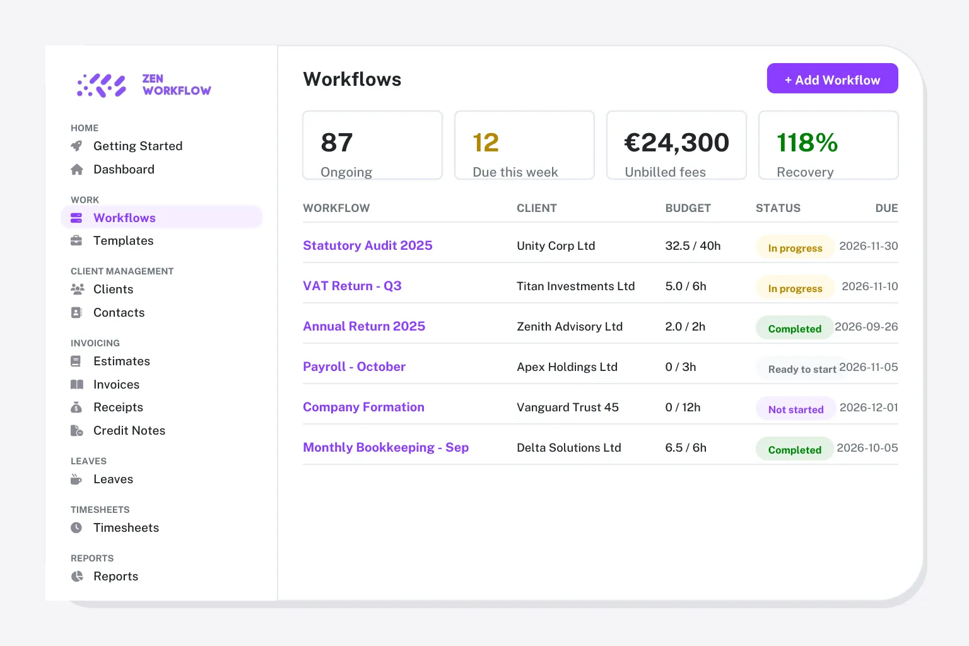This screenshot has height=646, width=969.
Task: Click the clock icon beside Timesheets
Action: click(76, 528)
